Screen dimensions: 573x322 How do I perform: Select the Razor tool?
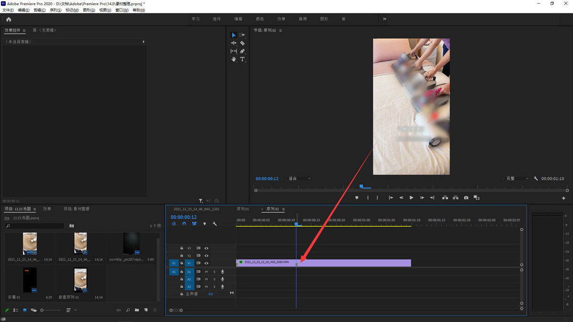click(243, 43)
